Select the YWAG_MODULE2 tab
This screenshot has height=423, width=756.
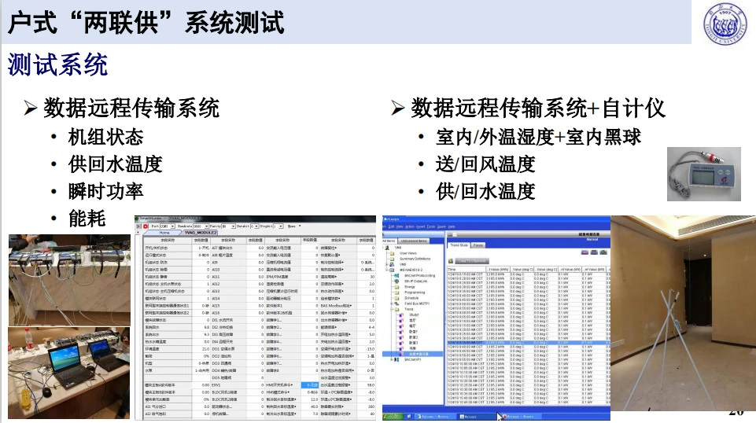pyautogui.click(x=199, y=233)
